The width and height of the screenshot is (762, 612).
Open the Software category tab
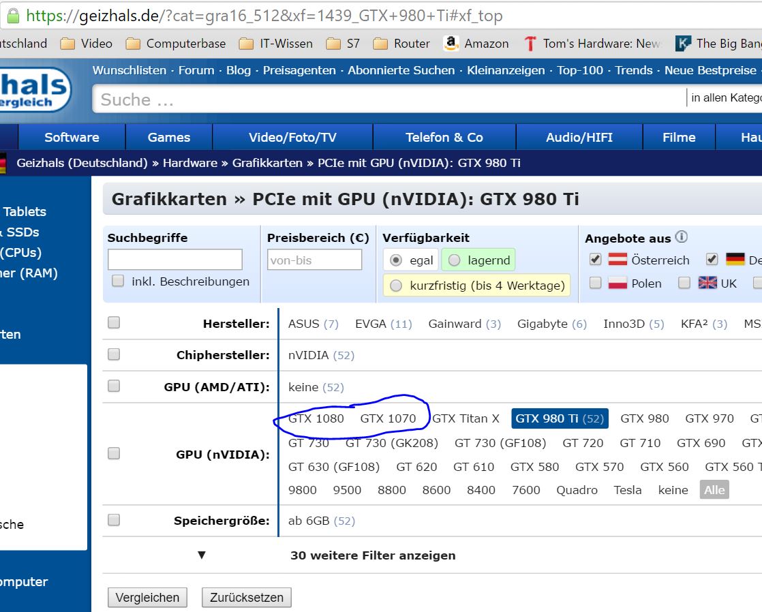(72, 137)
